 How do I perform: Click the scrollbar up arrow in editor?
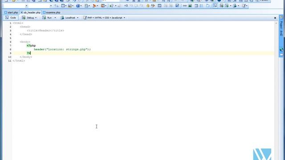276,23
